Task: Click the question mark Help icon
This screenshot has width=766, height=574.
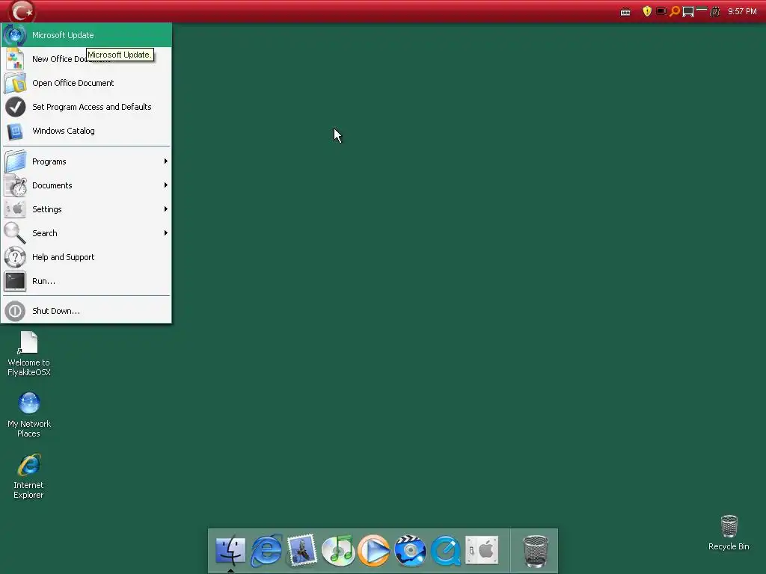Action: (x=15, y=257)
